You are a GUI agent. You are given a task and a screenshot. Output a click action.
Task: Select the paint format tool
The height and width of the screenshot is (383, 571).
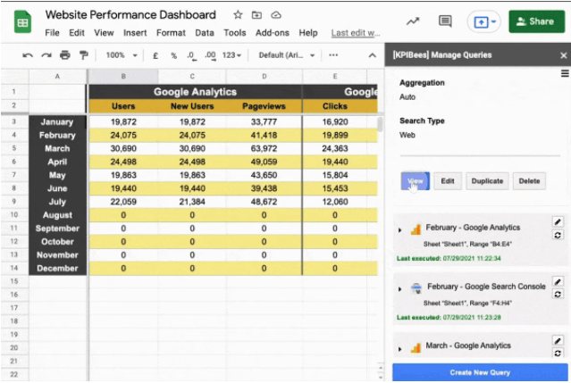click(83, 54)
